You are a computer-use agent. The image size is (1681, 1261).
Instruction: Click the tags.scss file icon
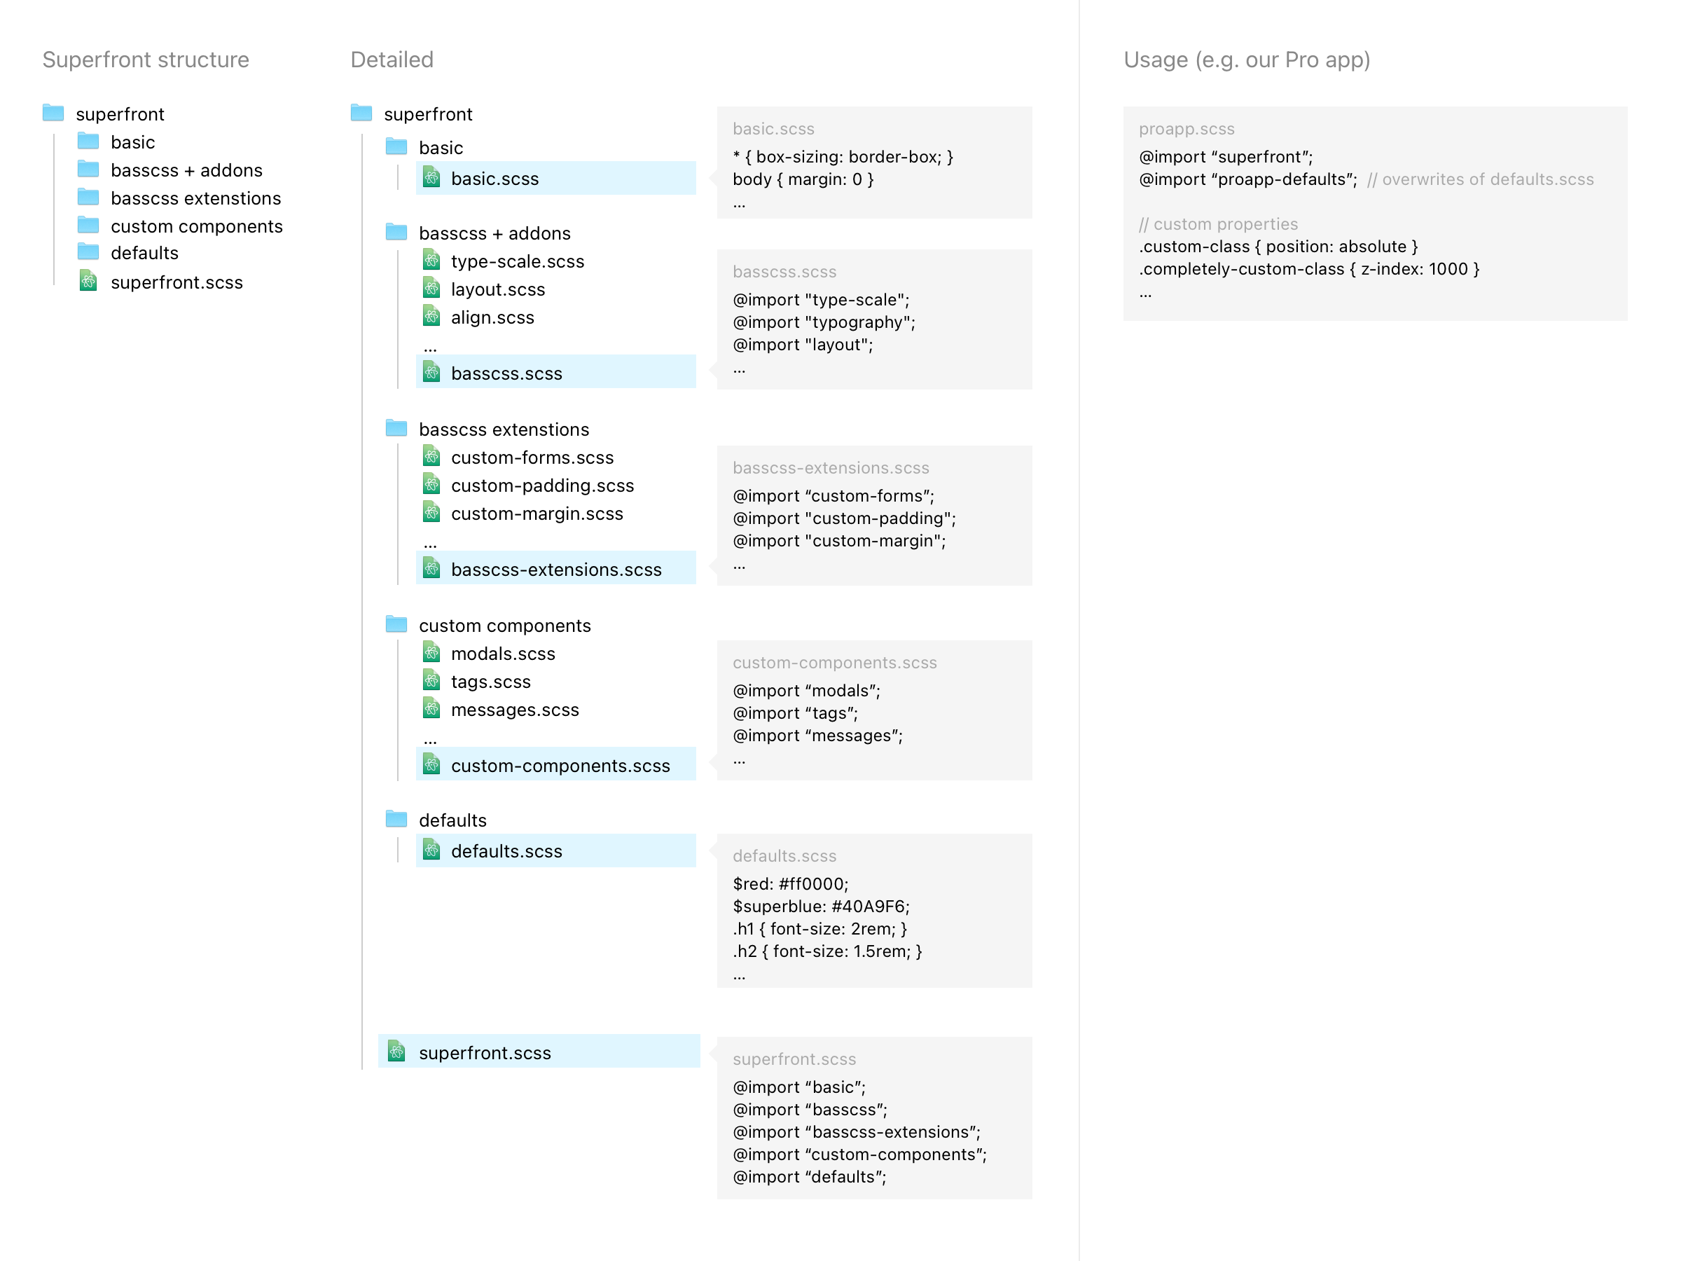[431, 680]
